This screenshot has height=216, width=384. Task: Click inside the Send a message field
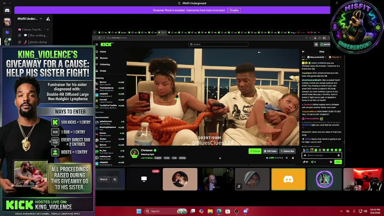(x=322, y=155)
